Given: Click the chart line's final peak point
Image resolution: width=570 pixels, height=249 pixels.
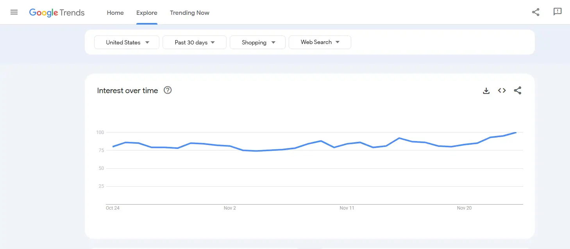Looking at the screenshot, I should point(516,132).
